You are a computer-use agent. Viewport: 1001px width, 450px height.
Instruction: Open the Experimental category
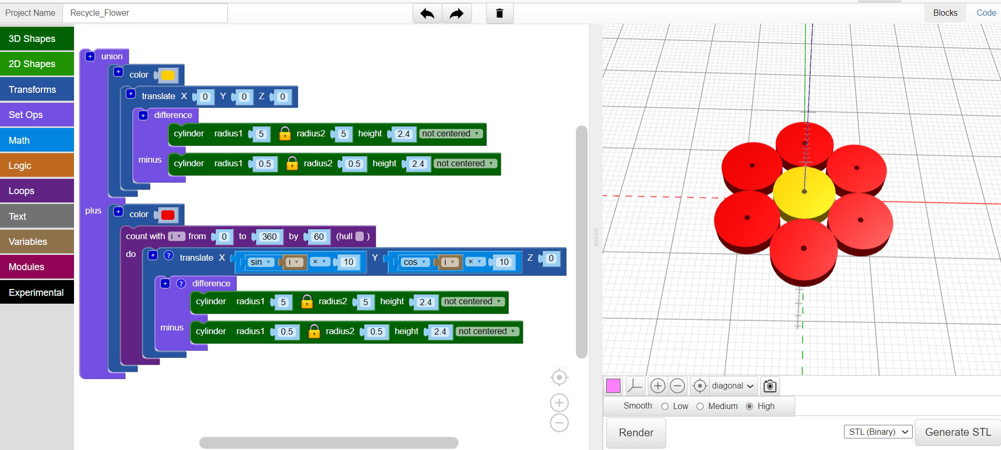point(37,293)
